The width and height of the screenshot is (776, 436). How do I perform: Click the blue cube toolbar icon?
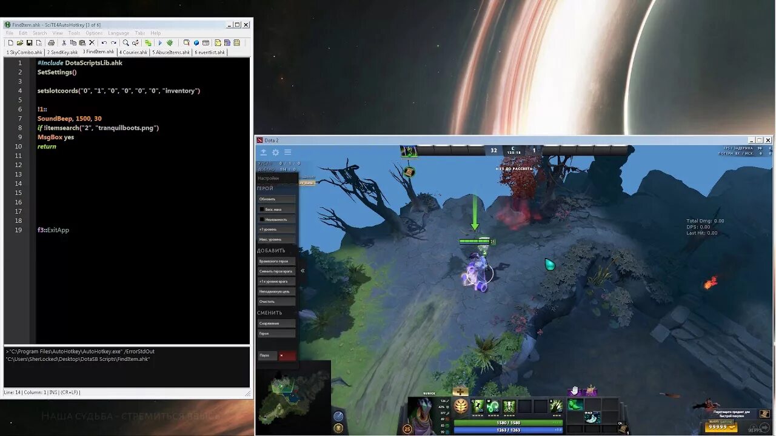[196, 43]
